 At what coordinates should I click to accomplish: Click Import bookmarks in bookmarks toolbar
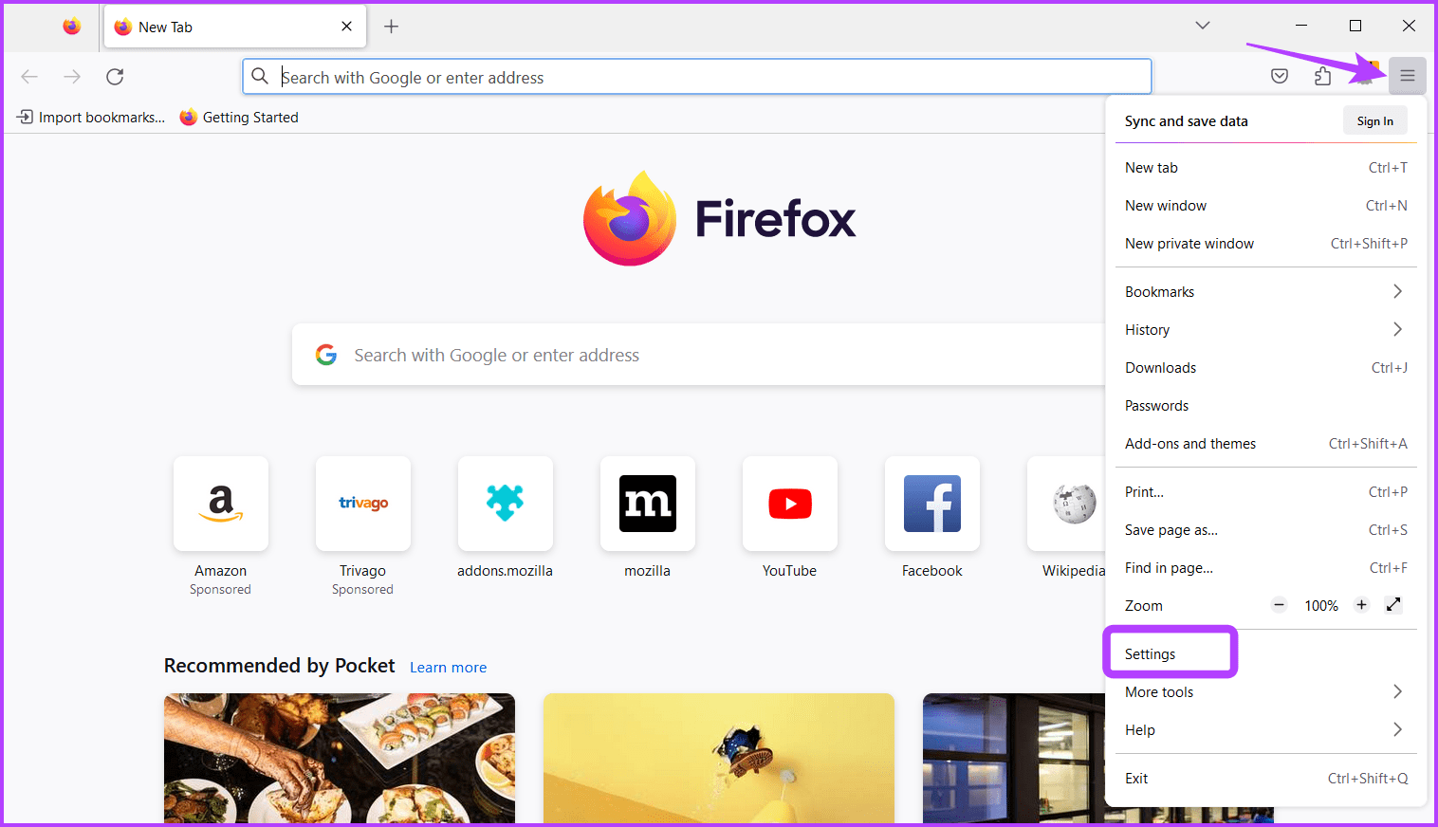(x=91, y=118)
